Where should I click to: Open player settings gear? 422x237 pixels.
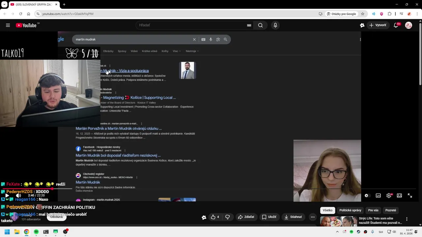pos(389,196)
